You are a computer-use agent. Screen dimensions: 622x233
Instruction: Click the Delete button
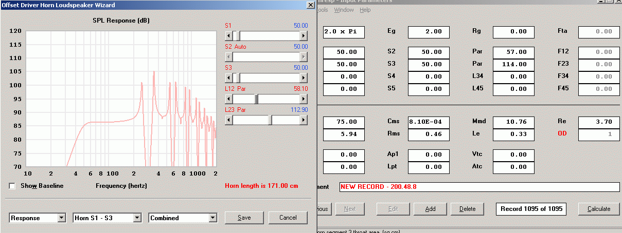tap(467, 209)
